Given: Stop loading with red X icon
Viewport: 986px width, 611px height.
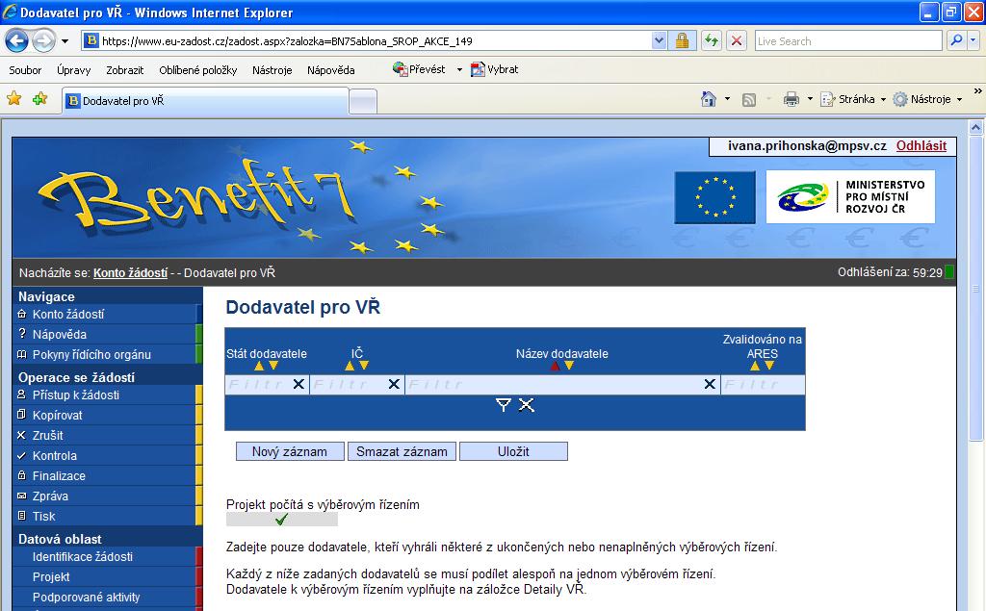Looking at the screenshot, I should 737,41.
